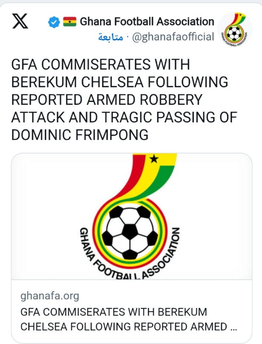Click the Ghana flag emoji beside account name
The image size is (262, 344).
[69, 22]
